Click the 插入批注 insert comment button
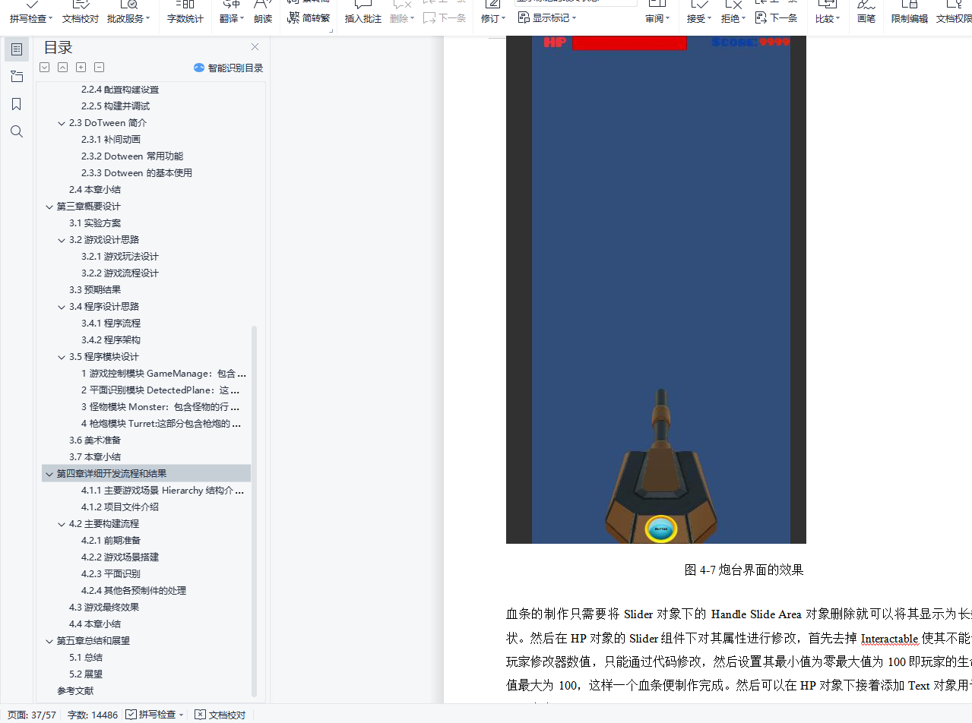This screenshot has width=972, height=723. [363, 18]
